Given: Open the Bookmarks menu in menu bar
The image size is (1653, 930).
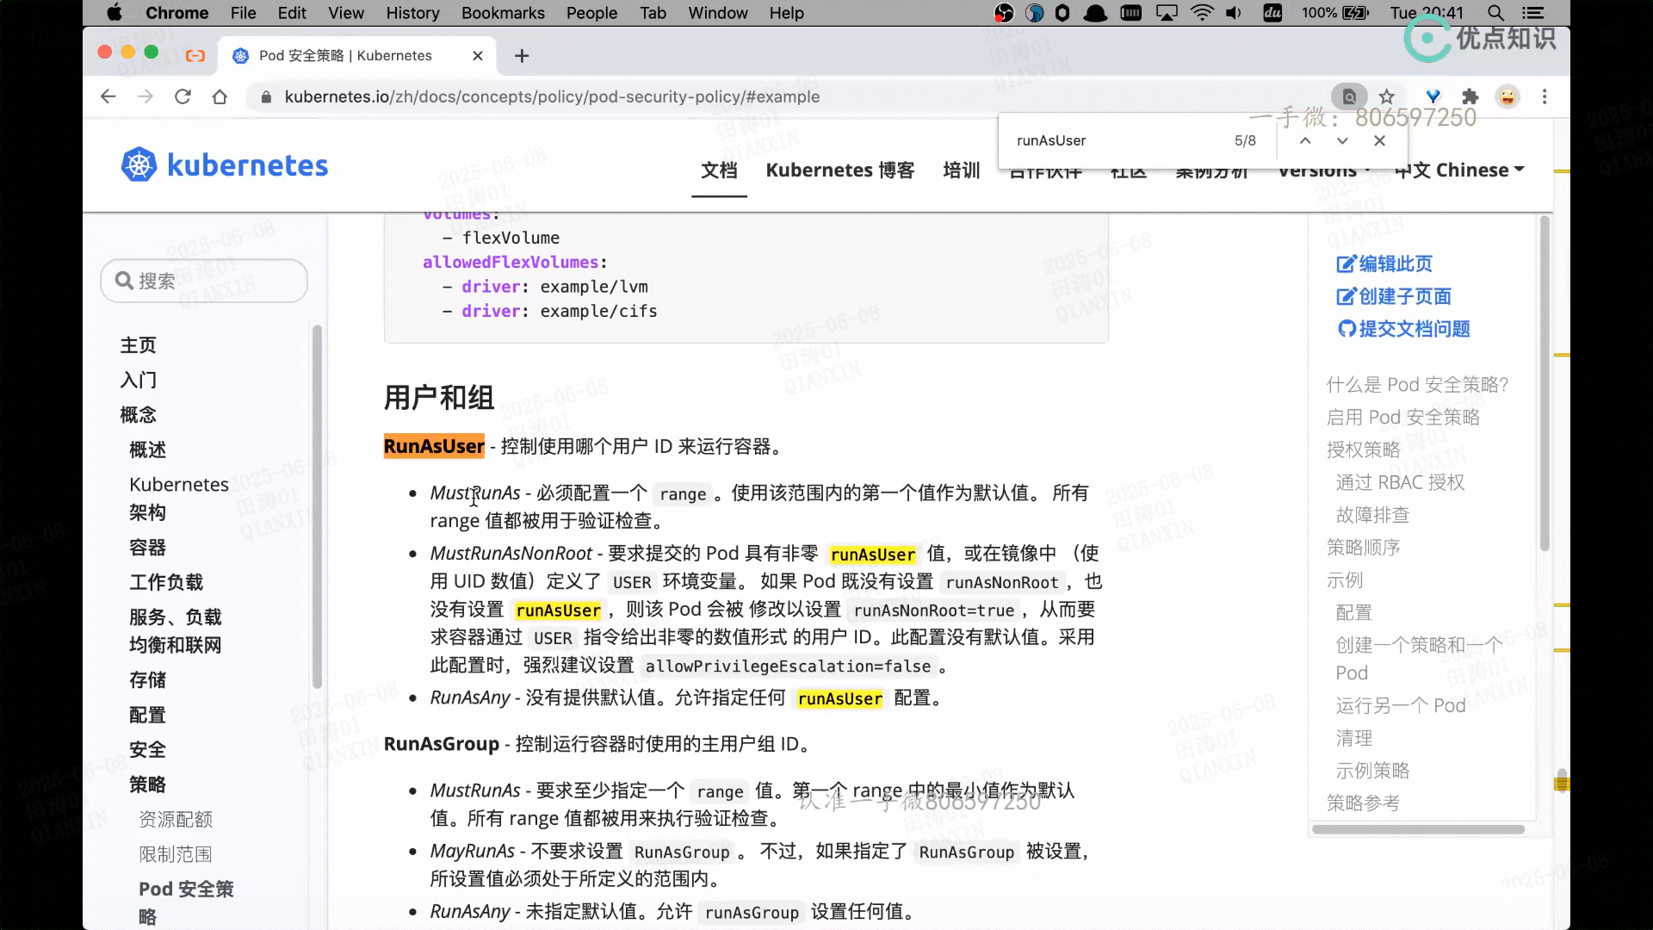Looking at the screenshot, I should (503, 13).
